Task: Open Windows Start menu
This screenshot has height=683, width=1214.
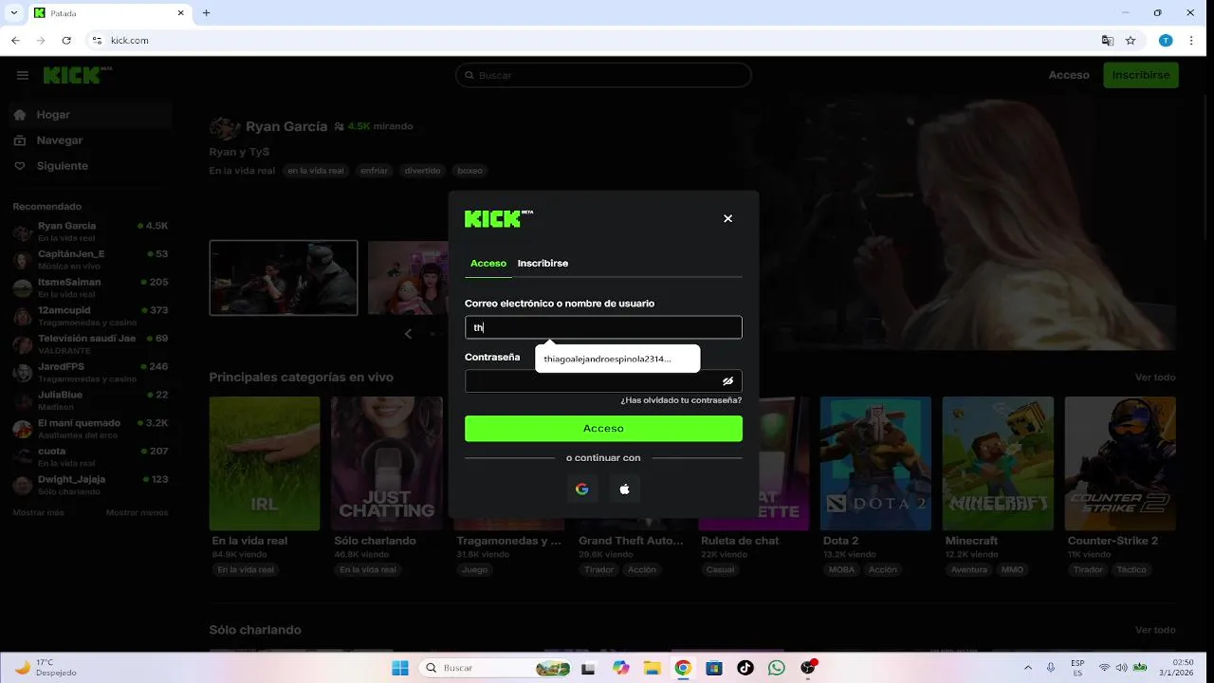Action: coord(400,668)
